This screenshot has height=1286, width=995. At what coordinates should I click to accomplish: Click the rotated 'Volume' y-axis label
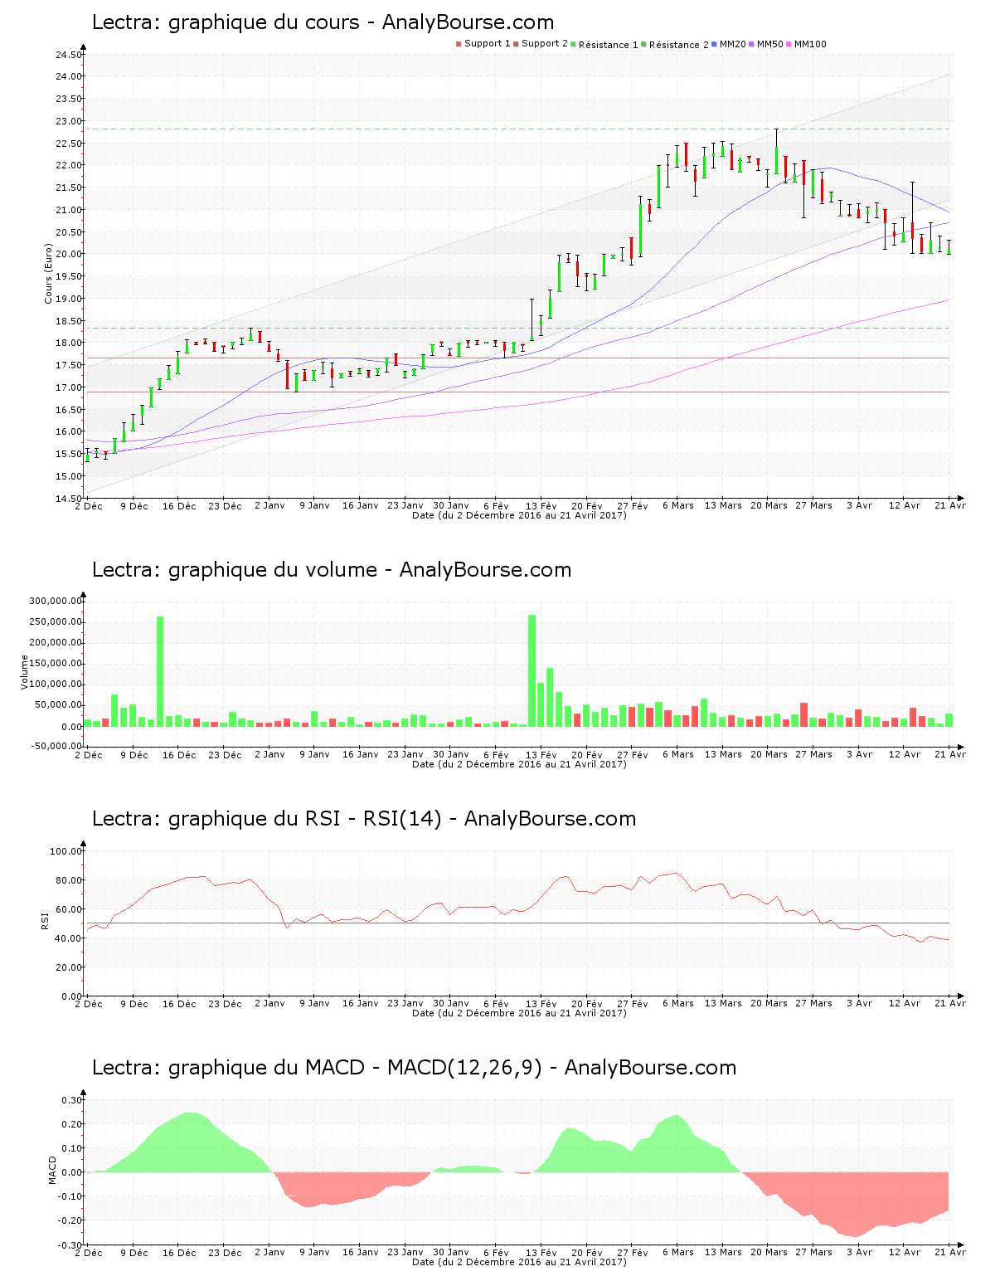tap(24, 672)
